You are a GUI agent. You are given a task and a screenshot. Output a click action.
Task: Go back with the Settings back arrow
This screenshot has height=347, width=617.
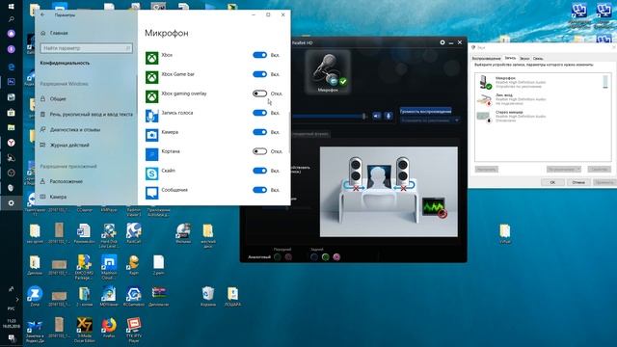click(42, 15)
